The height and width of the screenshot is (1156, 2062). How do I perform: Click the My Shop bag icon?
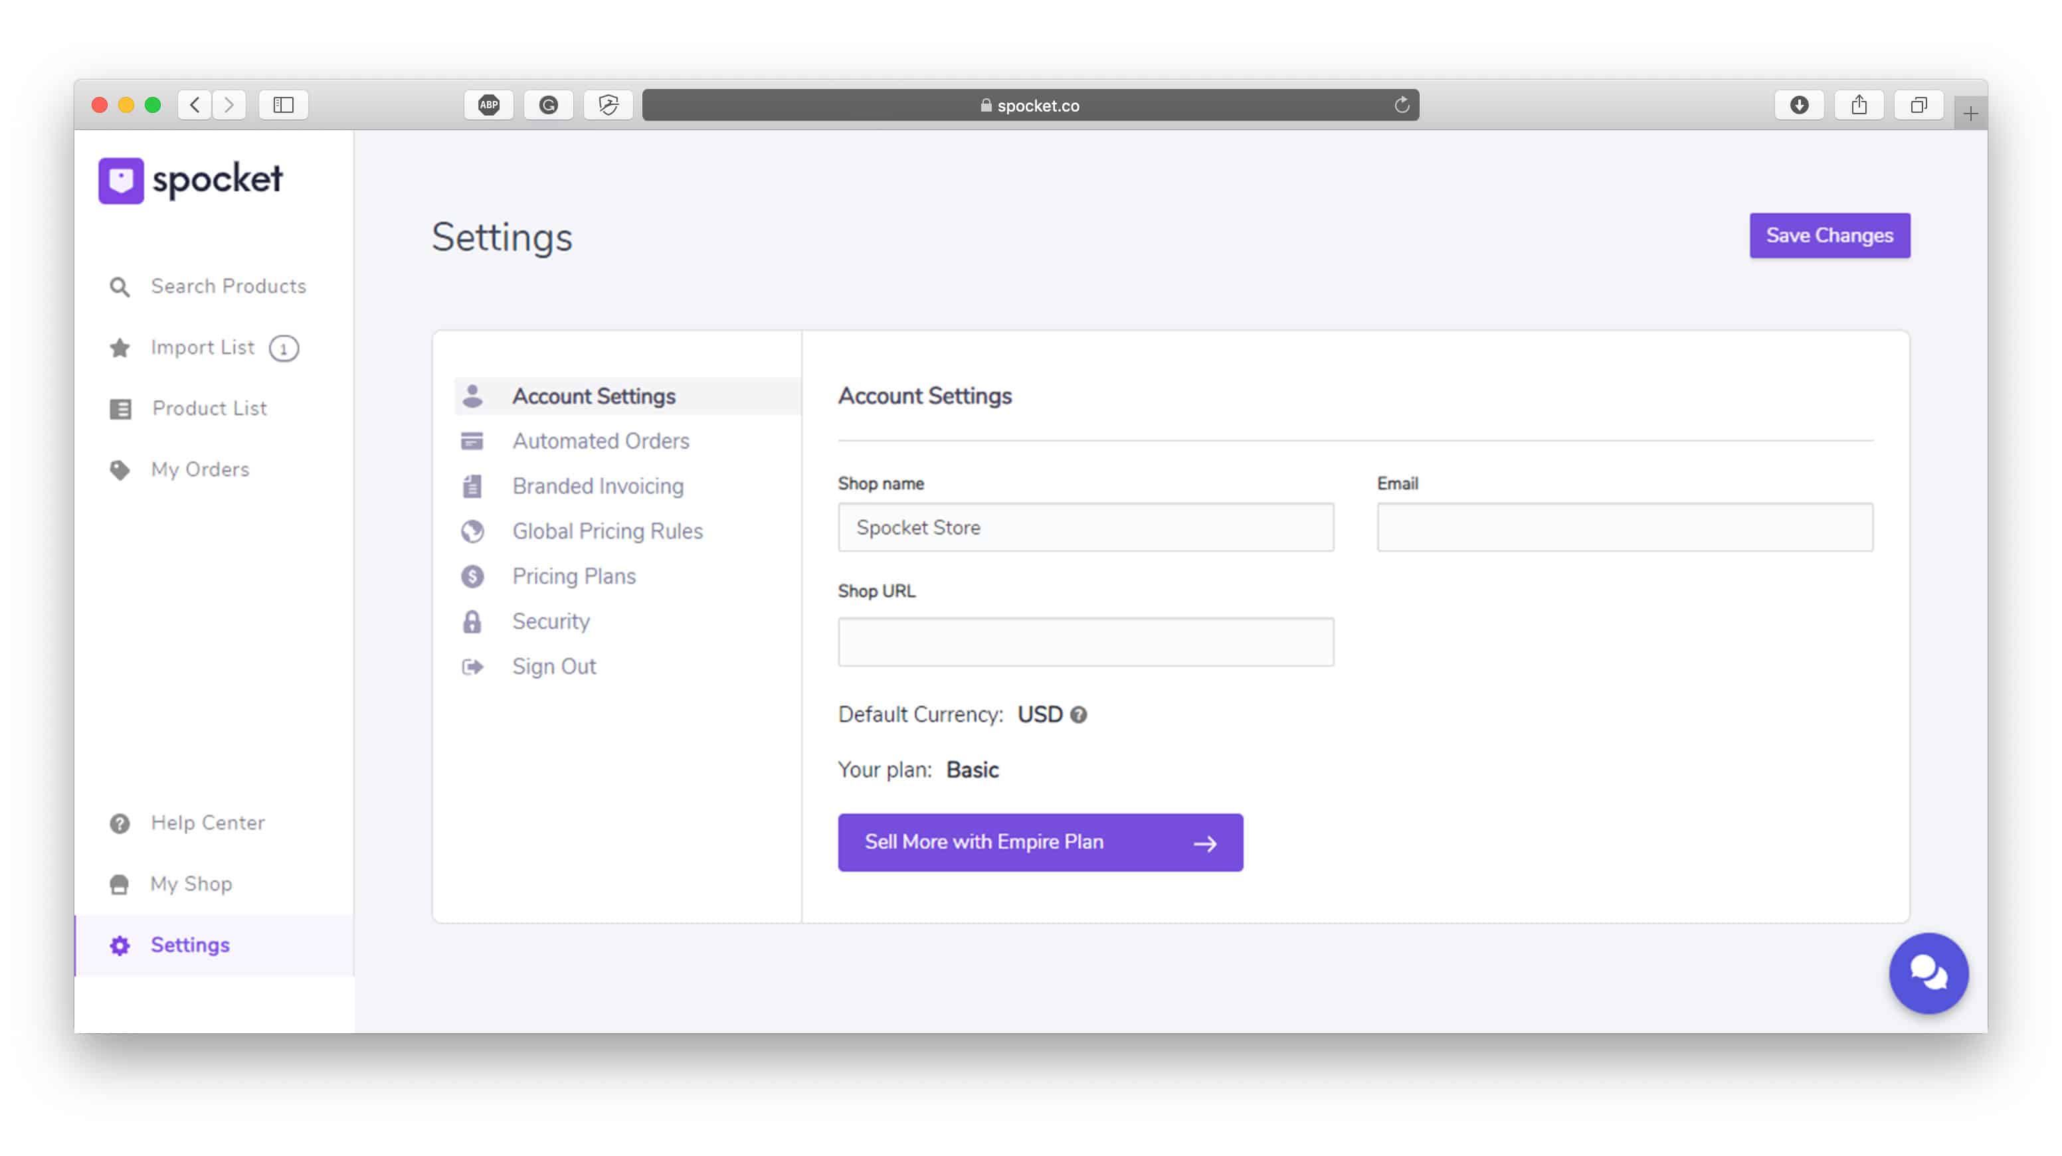point(120,883)
